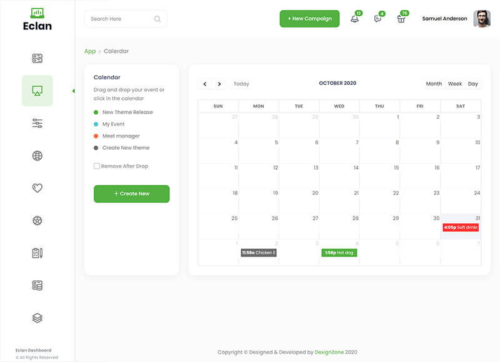Switch calendar to Week view
Viewport: 500px width, 362px height.
coord(455,84)
